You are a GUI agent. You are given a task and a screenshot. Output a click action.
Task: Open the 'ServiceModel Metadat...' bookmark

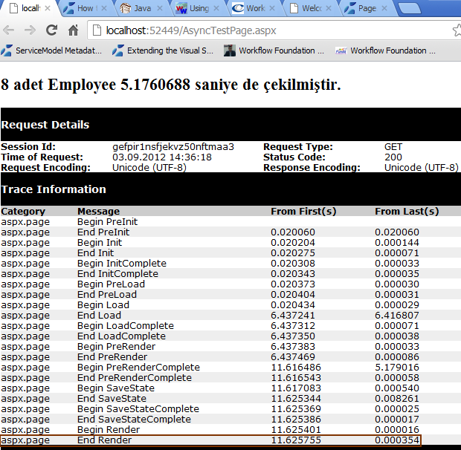[x=52, y=51]
